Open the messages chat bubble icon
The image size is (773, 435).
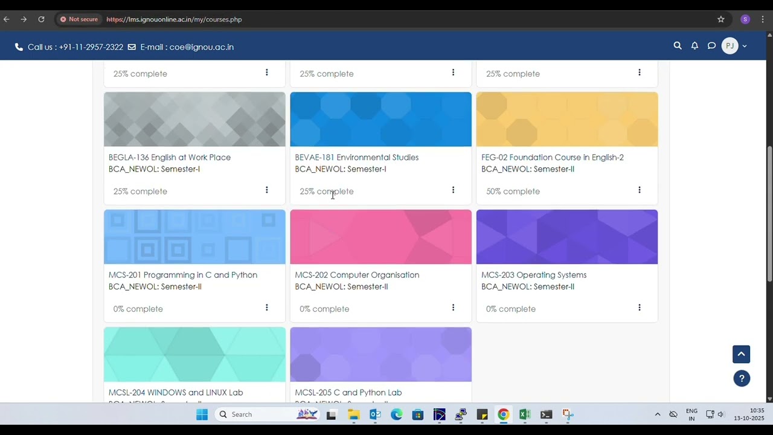pyautogui.click(x=711, y=46)
